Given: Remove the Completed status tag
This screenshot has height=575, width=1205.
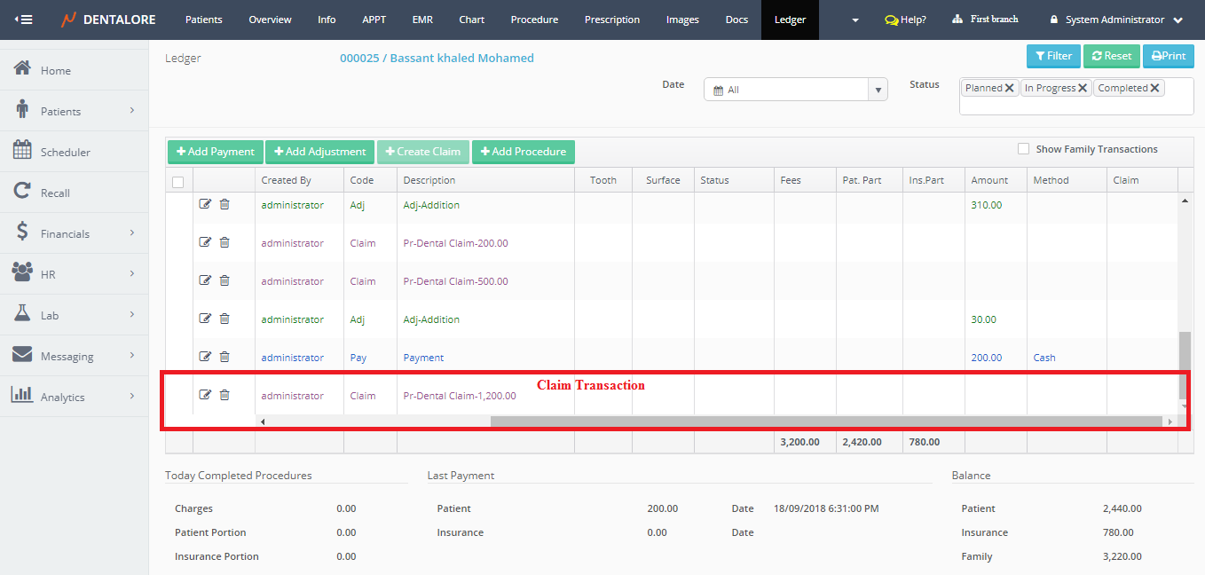Looking at the screenshot, I should pos(1154,89).
